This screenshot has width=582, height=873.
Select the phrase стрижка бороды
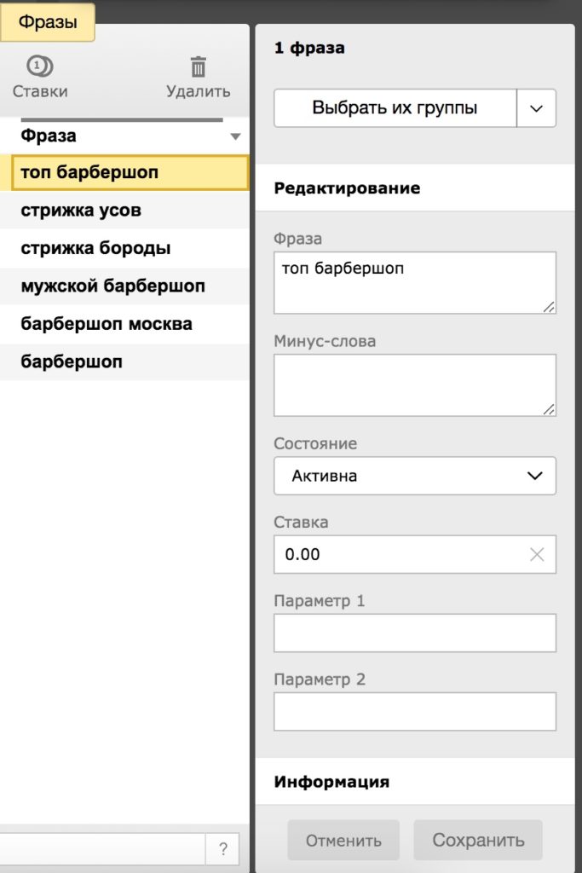coord(94,247)
